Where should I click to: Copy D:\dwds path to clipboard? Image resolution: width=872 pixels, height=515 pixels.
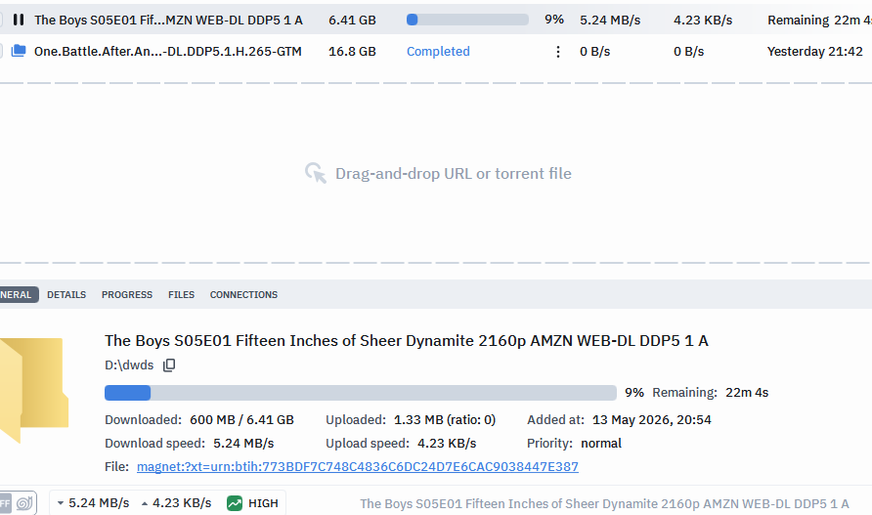pyautogui.click(x=169, y=365)
